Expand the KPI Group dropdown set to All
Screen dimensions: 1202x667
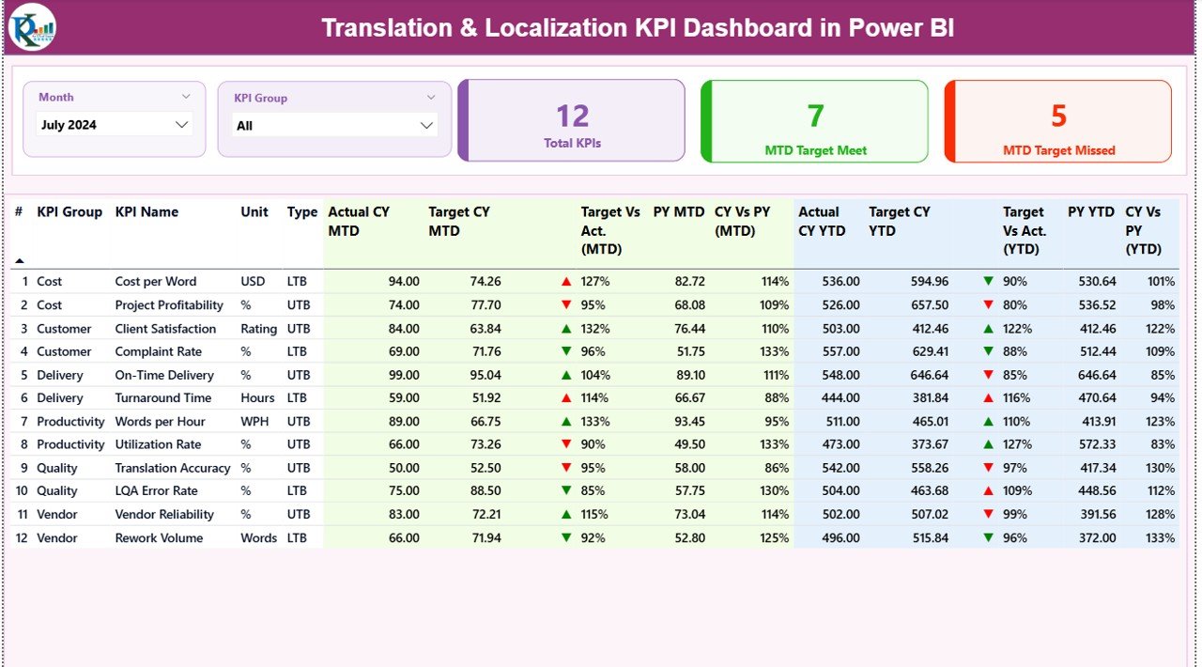(334, 124)
